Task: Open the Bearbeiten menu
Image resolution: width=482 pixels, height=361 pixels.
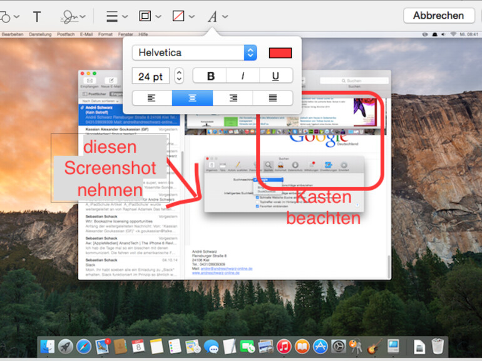Action: click(x=13, y=34)
